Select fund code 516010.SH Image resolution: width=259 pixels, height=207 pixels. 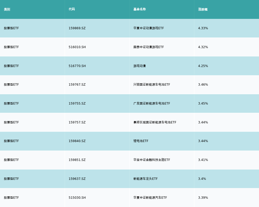77,47
